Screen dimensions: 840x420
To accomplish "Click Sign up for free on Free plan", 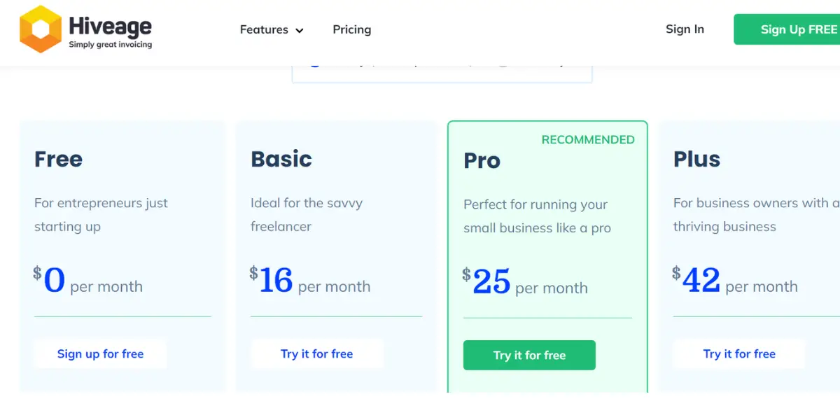I will (100, 354).
